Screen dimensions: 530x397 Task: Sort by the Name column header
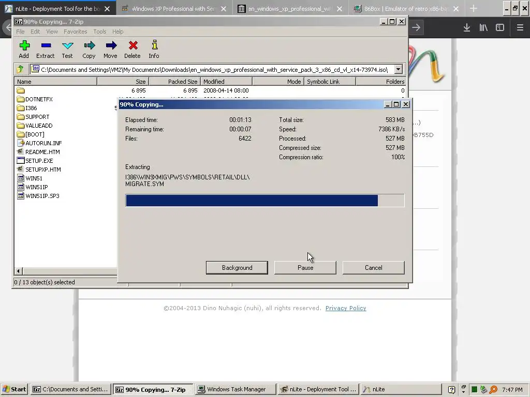click(x=55, y=81)
